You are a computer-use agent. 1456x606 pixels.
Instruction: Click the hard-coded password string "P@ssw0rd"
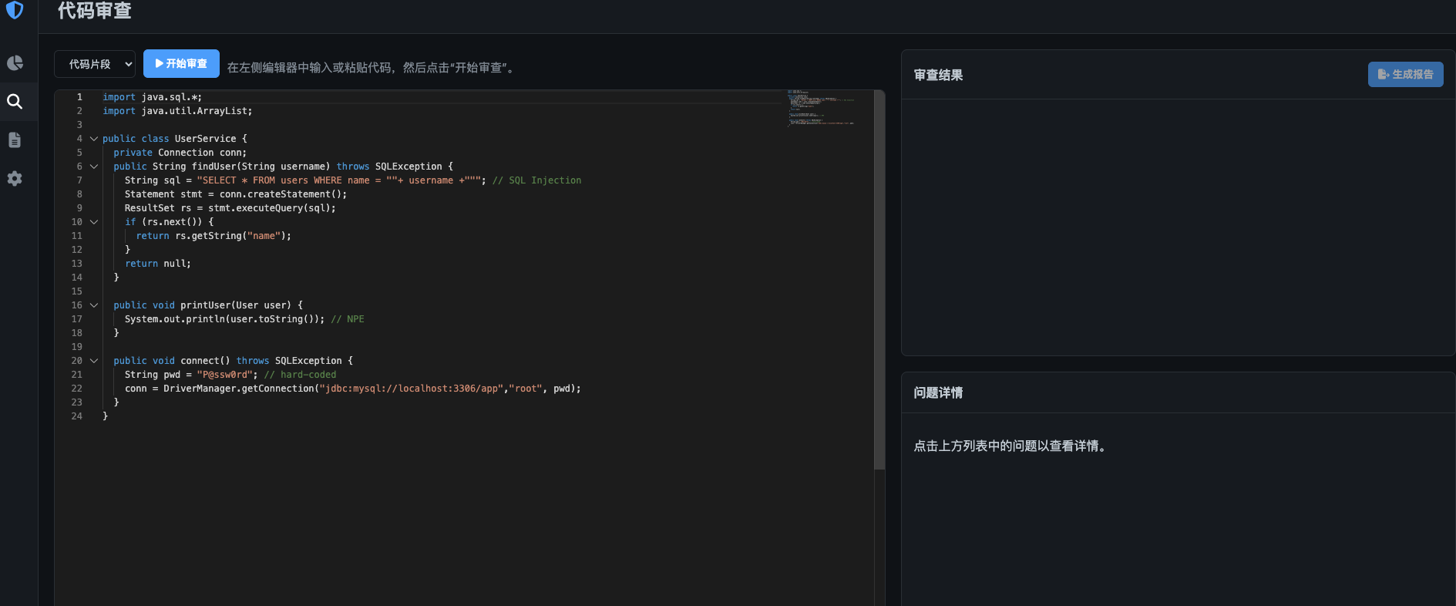224,375
